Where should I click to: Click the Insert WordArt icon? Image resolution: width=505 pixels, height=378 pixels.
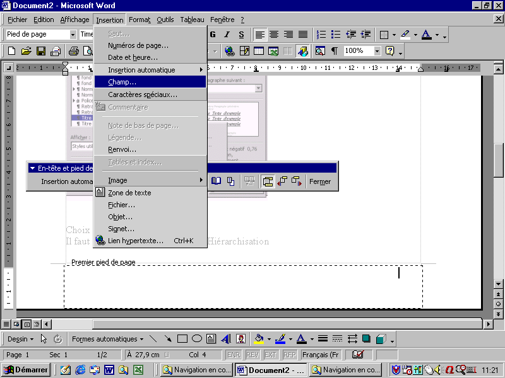[x=225, y=339]
